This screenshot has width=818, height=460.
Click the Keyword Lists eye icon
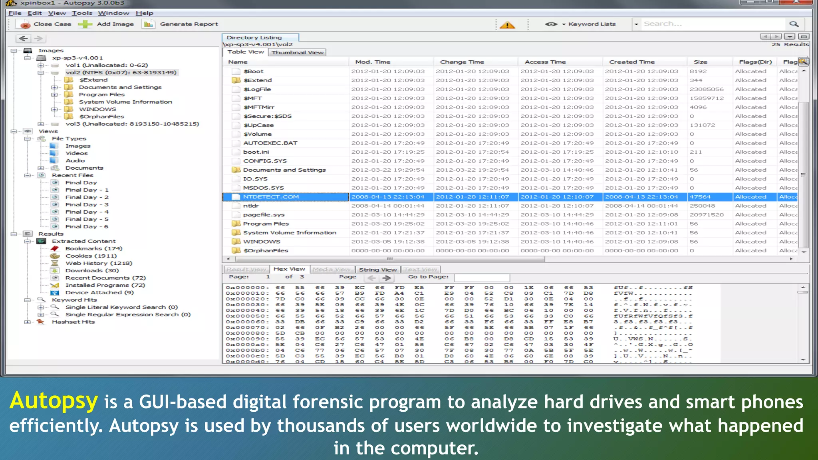click(x=551, y=24)
